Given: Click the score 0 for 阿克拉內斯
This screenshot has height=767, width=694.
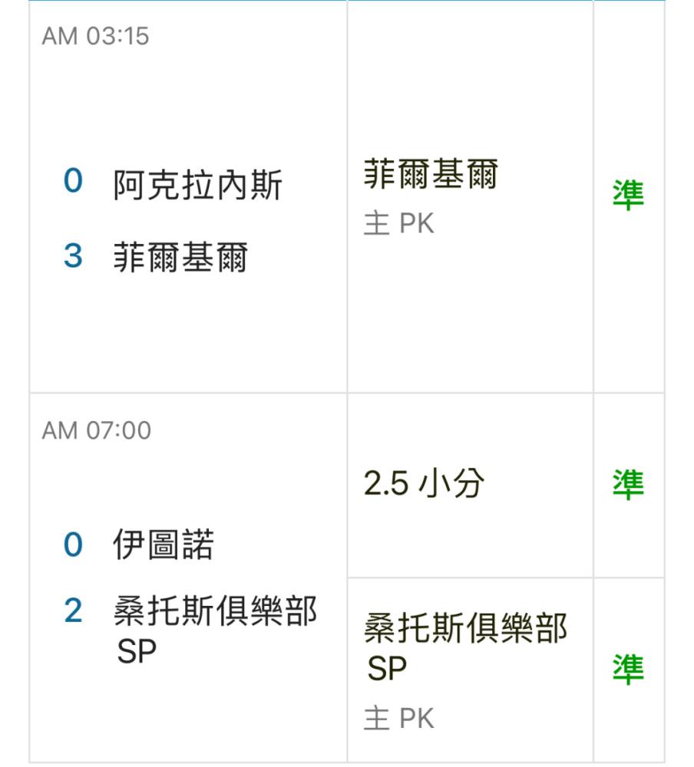Looking at the screenshot, I should click(x=73, y=180).
